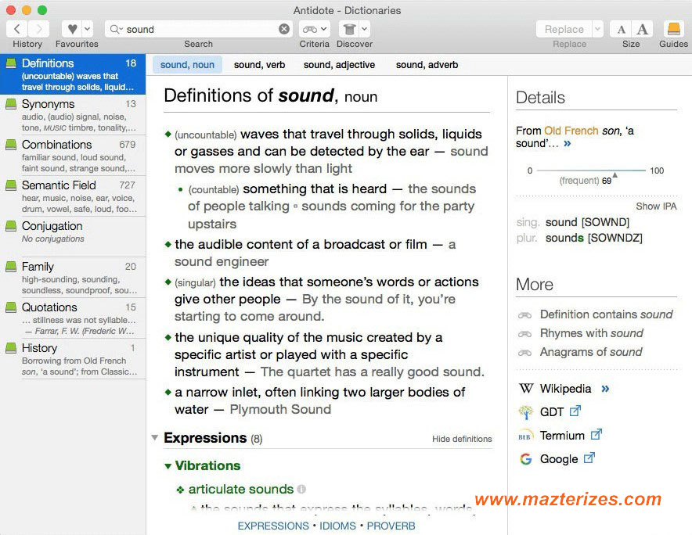Click GDT tree logo icon
The image size is (692, 535).
(x=525, y=412)
